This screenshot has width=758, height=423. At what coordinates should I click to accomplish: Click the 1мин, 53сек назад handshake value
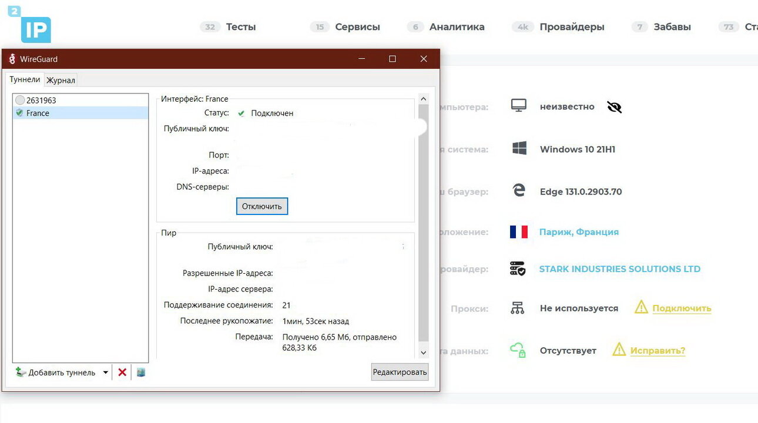(316, 321)
